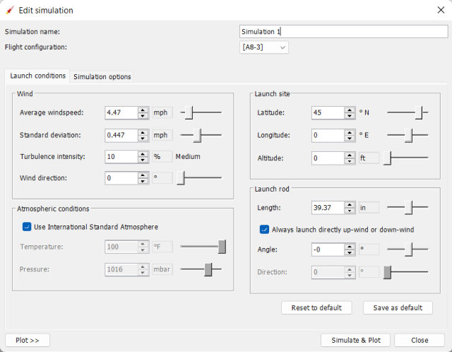Toggle Always launch directly up-wind or down-wind
452x352 pixels.
pos(264,230)
